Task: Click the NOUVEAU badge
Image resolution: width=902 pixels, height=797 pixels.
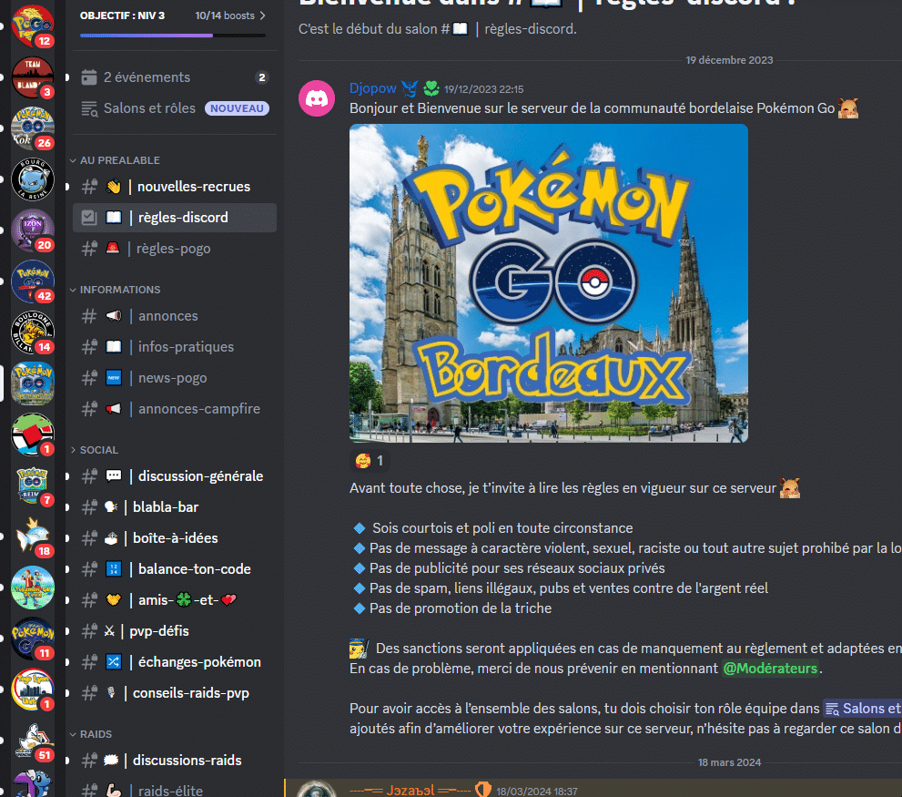Action: tap(237, 108)
